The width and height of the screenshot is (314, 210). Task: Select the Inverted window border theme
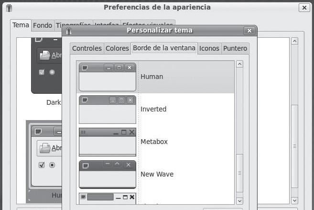pyautogui.click(x=155, y=109)
